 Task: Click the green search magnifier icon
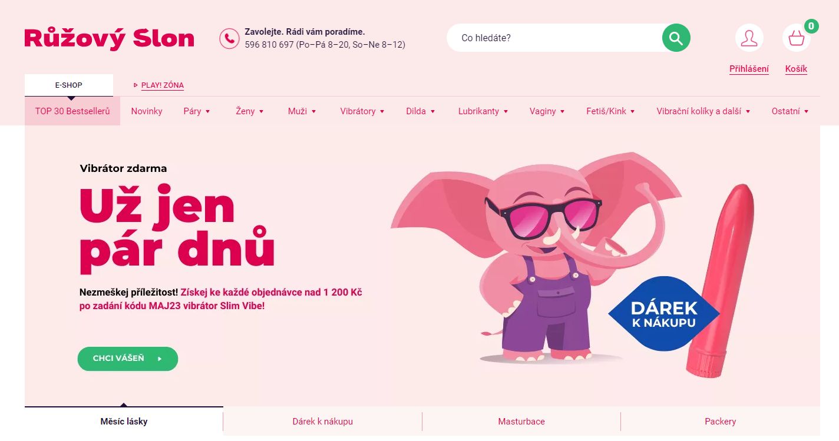pos(676,38)
